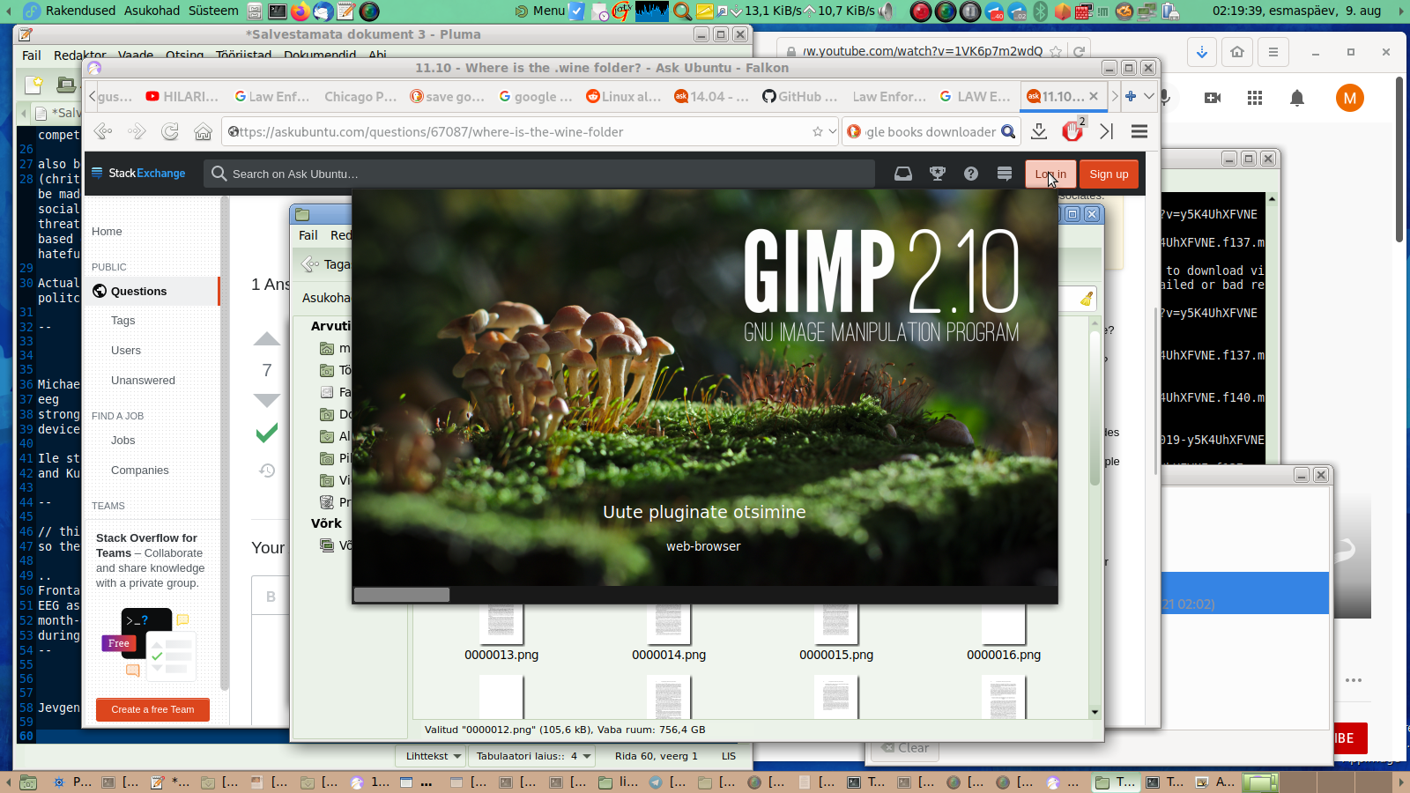The width and height of the screenshot is (1410, 793).
Task: Reload the Ask Ubuntu page
Action: click(x=170, y=131)
